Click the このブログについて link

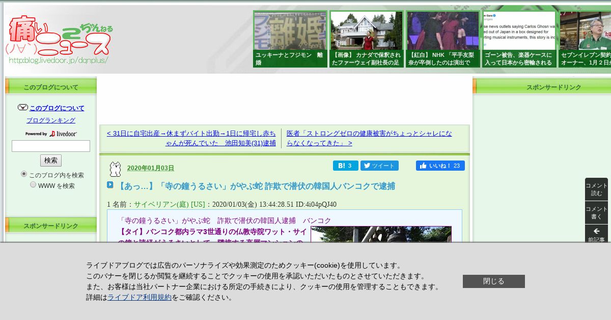(x=57, y=108)
